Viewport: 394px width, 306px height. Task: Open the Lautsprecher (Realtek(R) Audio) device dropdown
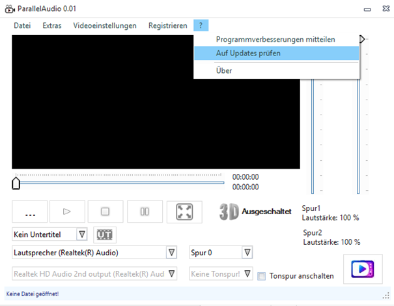click(172, 252)
